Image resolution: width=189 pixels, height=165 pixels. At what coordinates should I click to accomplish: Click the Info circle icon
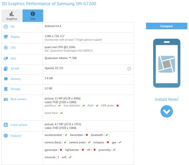point(33,14)
